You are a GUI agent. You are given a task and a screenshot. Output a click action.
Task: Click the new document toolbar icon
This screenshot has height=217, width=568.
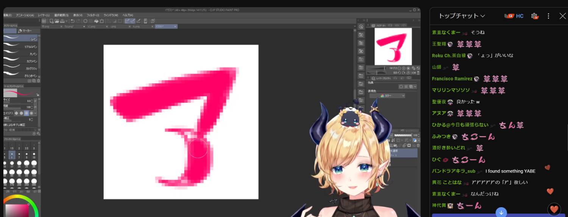51,21
